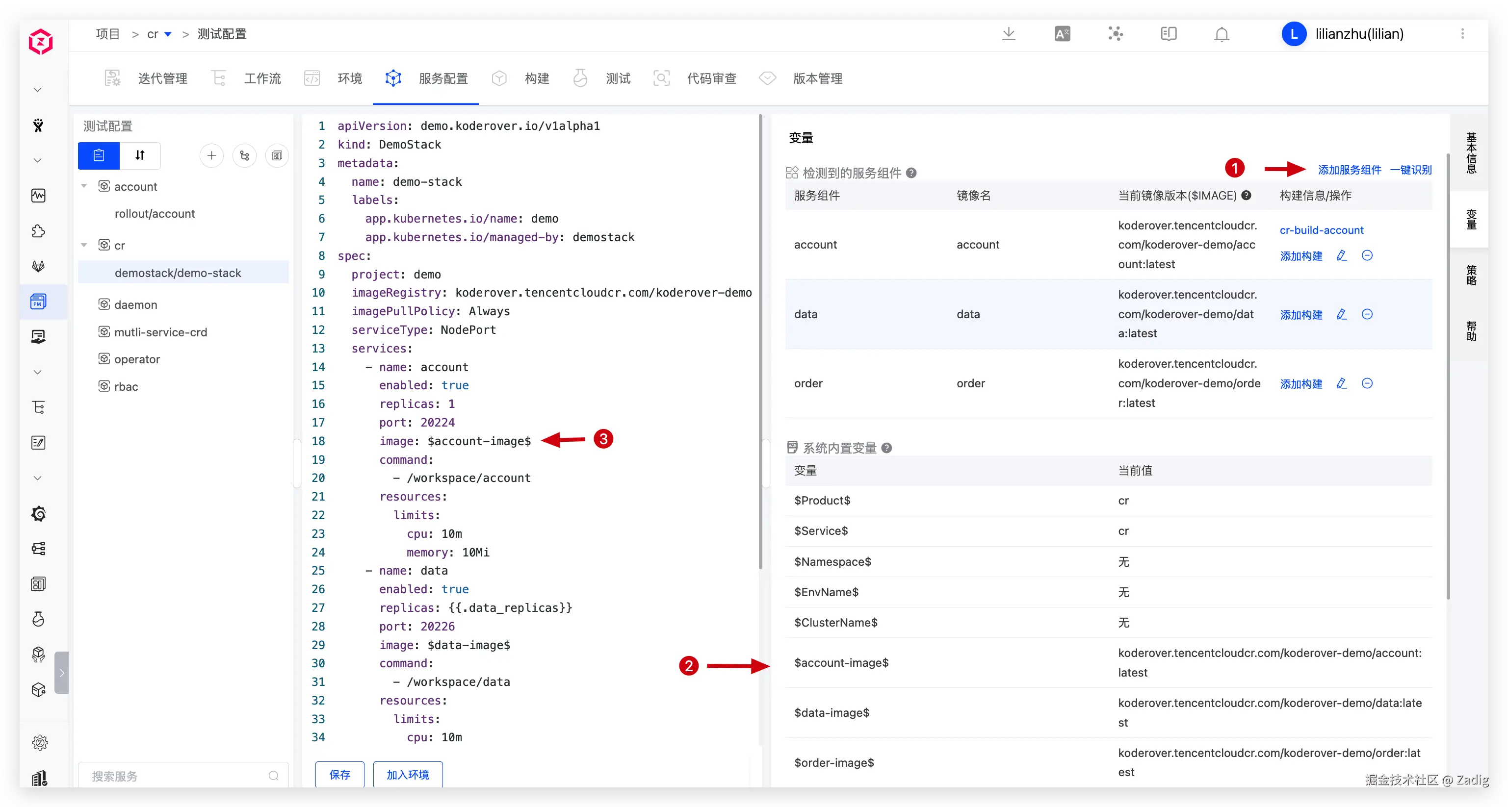Click the sync from repository icon
1508x807 pixels.
point(245,155)
